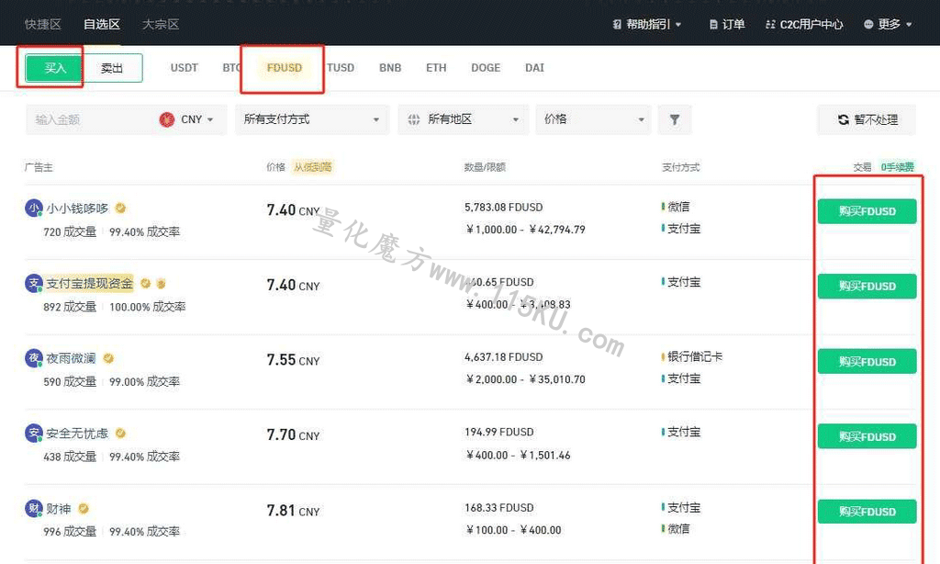Open the 订单 orders page

point(727,25)
